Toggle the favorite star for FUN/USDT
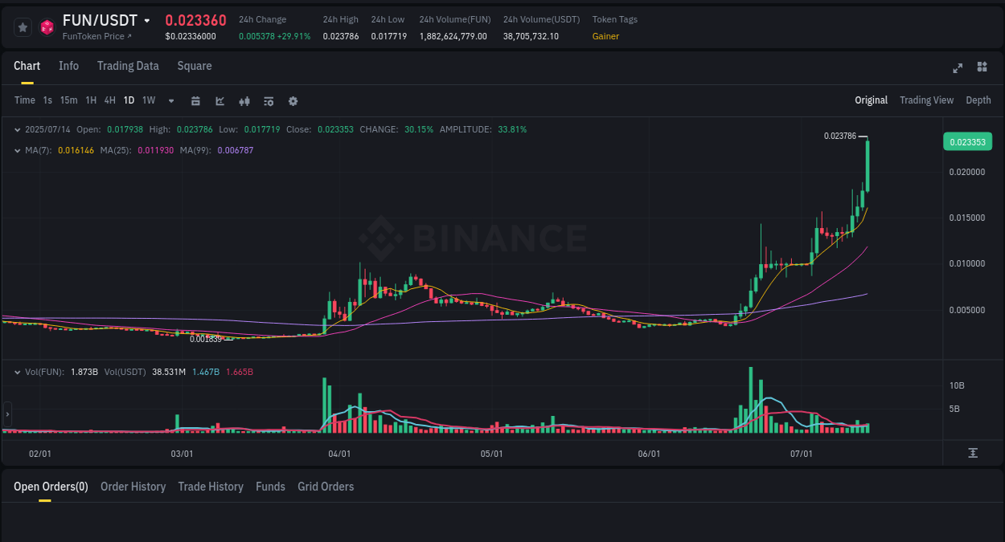This screenshot has height=542, width=1005. point(23,26)
